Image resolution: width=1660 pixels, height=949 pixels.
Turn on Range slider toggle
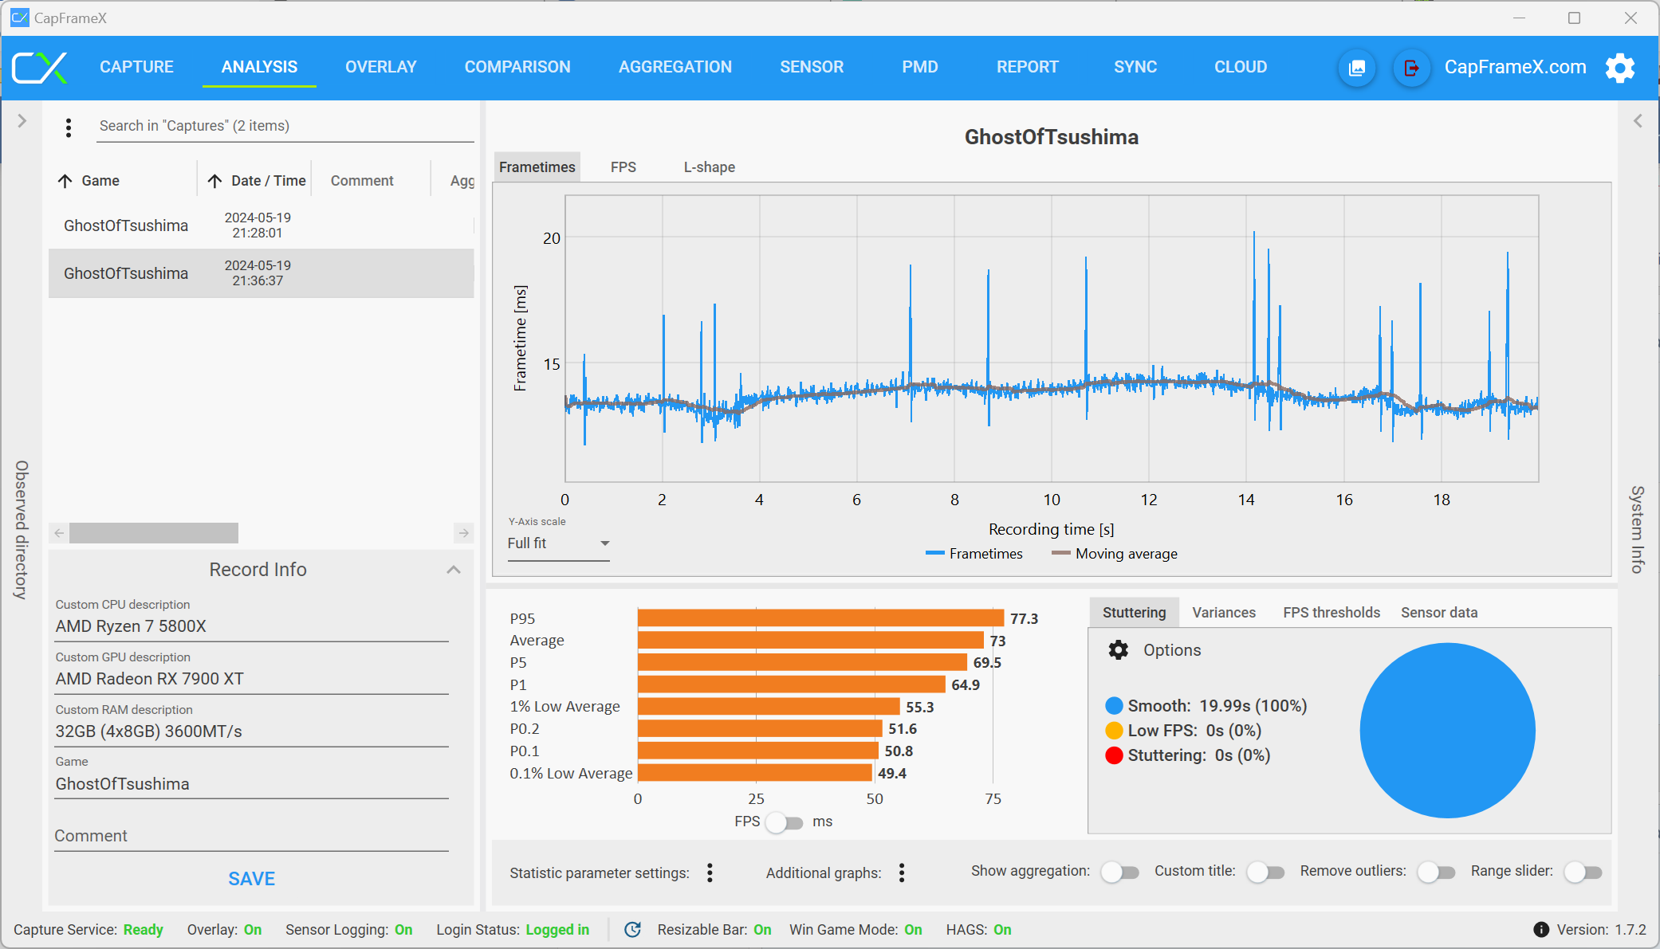pos(1583,873)
